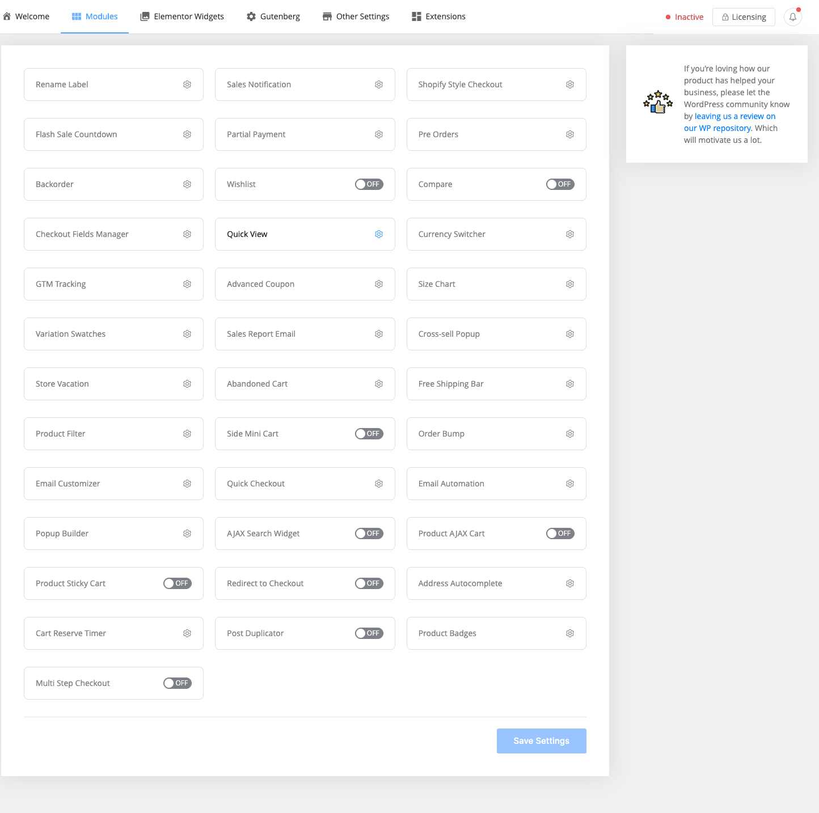819x813 pixels.
Task: Enable the Side Mini Cart switch
Action: tap(369, 434)
